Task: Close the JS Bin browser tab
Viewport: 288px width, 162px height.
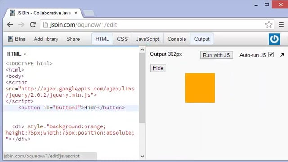Action: tap(76, 13)
